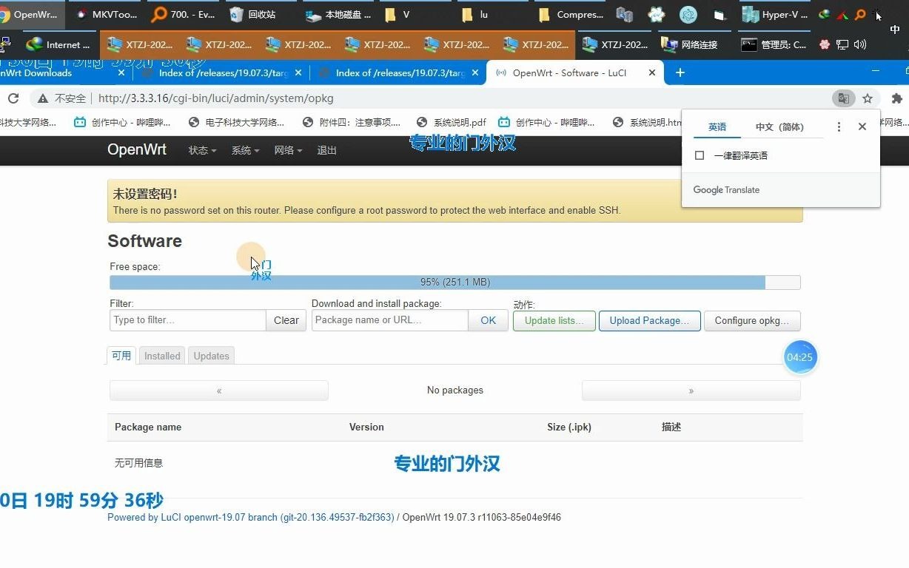
Task: Click the 无可用信息 table message
Action: click(138, 463)
